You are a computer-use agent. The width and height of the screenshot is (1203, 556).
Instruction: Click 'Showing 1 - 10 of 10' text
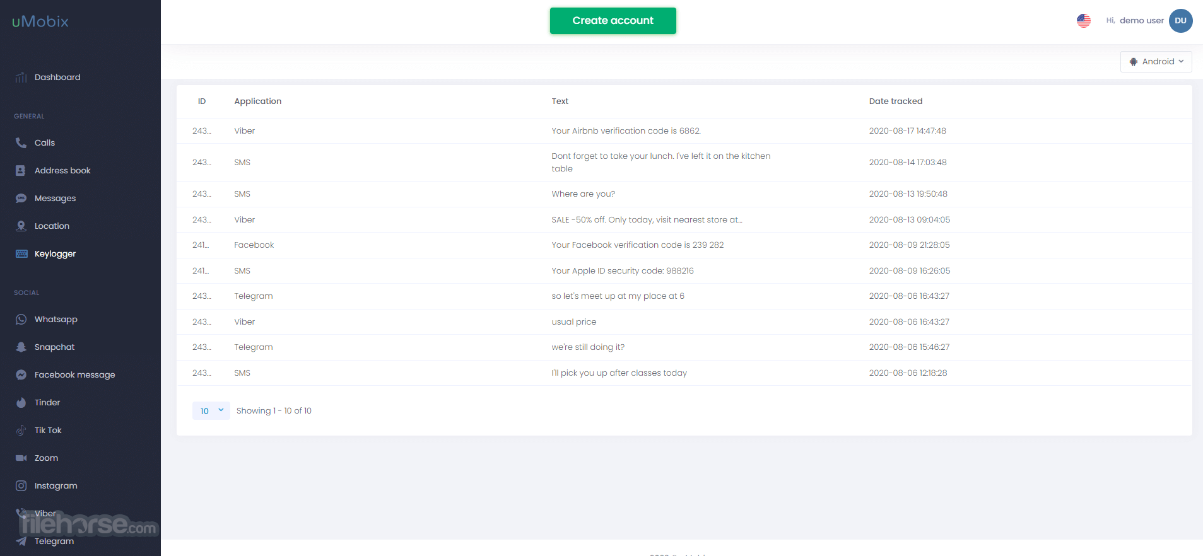274,411
